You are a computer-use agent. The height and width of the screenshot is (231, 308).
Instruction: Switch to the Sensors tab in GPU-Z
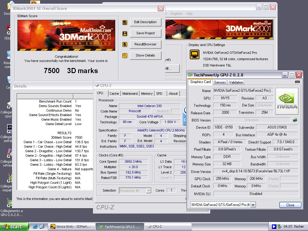(x=220, y=82)
